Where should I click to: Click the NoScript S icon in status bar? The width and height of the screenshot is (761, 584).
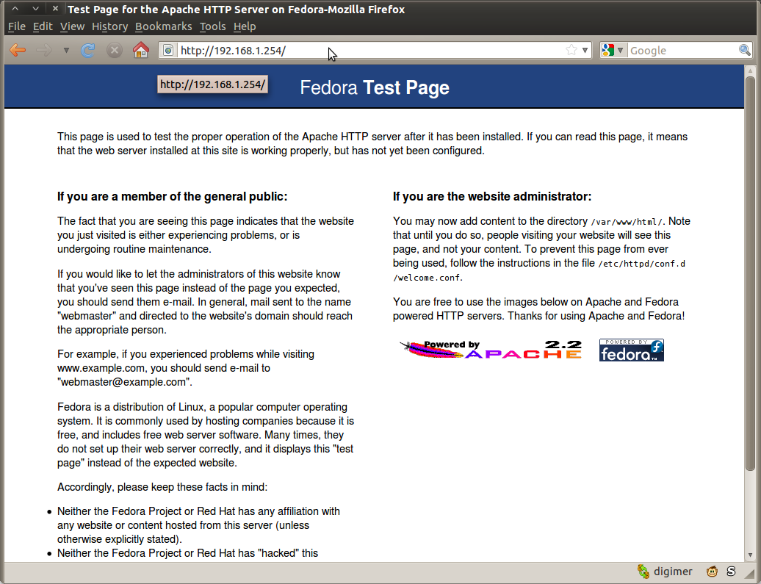[731, 572]
